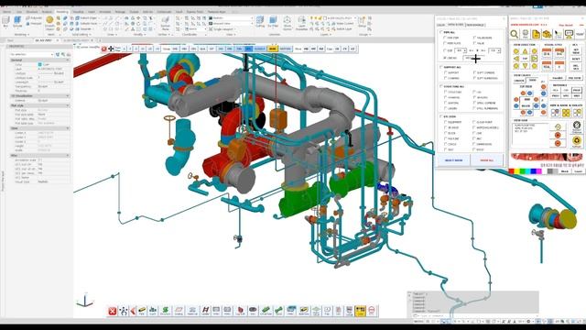
Task: Pick the green color swatch
Action: [523, 171]
